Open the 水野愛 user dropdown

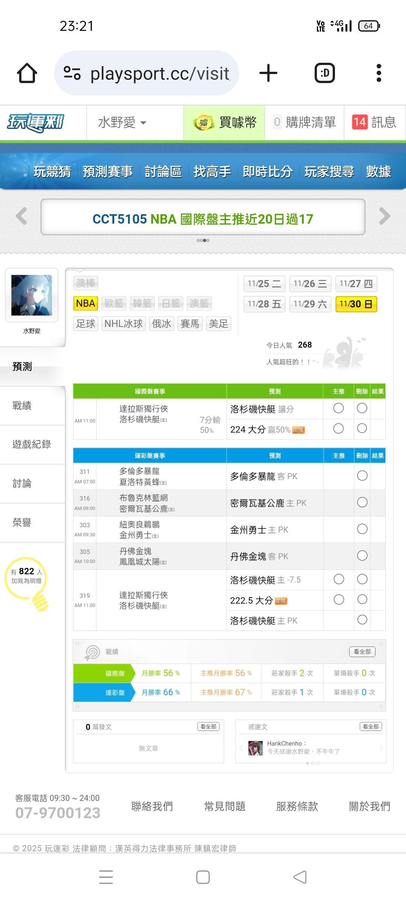(122, 123)
